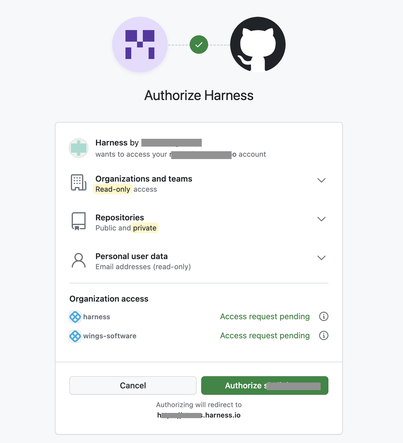403x443 pixels.
Task: Open info icon for harness organization
Action: 323,316
